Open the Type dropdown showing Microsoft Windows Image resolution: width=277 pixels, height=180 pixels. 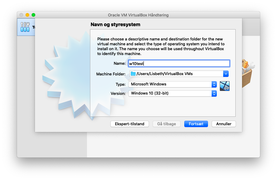pos(172,84)
